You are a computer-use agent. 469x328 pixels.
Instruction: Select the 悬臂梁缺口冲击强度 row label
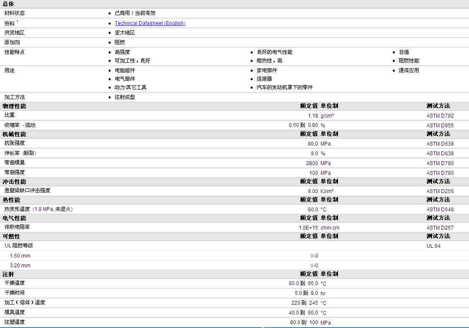27,191
